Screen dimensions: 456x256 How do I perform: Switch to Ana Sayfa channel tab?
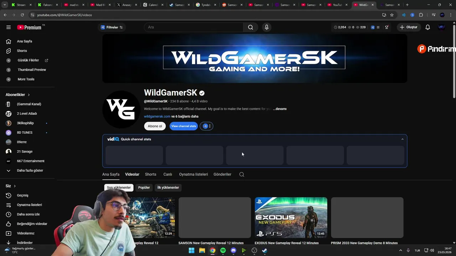tap(111, 174)
